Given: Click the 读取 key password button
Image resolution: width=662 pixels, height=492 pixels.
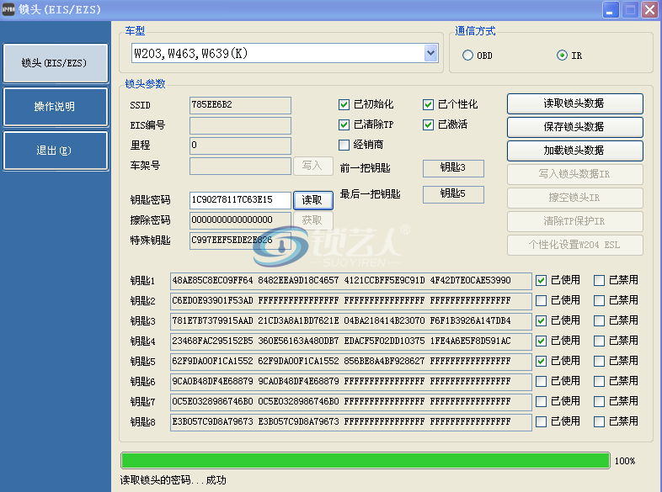Looking at the screenshot, I should [312, 200].
